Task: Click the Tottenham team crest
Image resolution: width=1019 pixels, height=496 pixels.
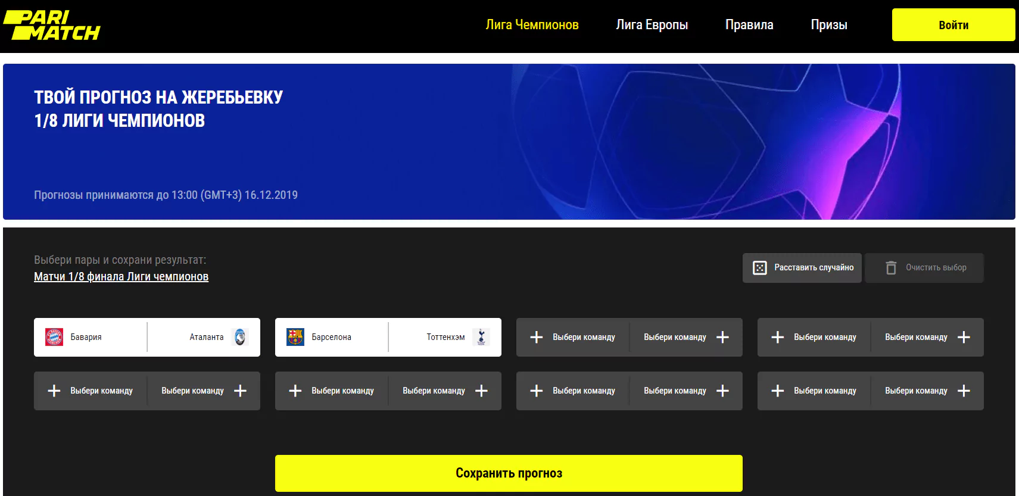Action: (x=481, y=337)
